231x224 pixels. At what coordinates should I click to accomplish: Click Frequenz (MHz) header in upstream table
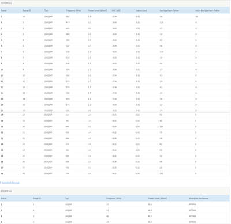pos(114,198)
